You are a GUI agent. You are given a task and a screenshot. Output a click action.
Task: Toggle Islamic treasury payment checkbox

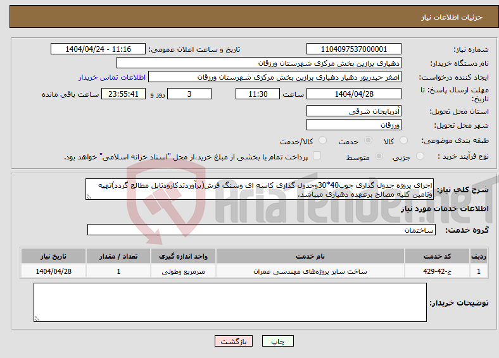317,156
